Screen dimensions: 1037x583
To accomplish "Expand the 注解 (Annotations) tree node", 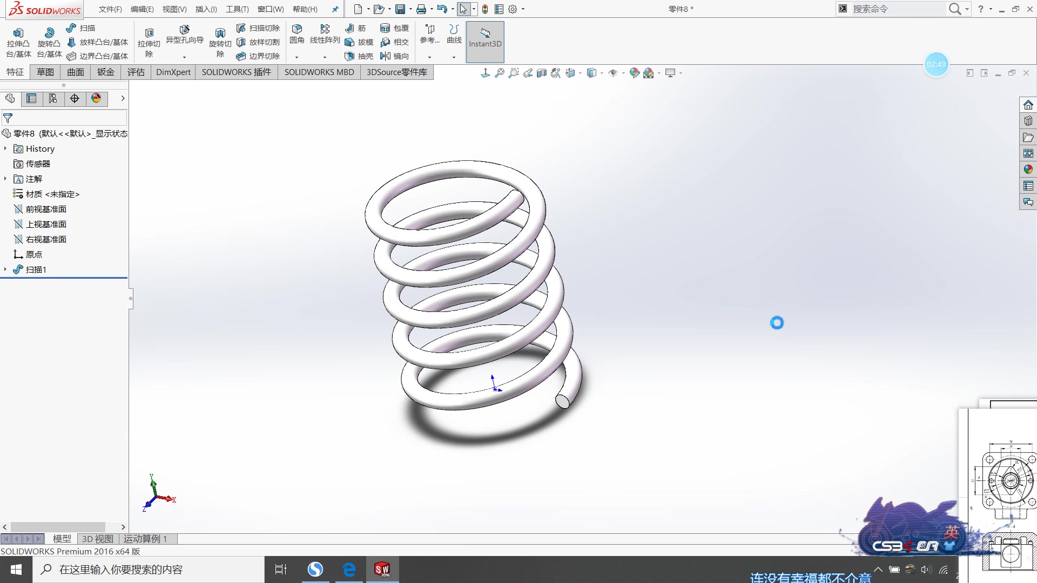I will [x=5, y=179].
